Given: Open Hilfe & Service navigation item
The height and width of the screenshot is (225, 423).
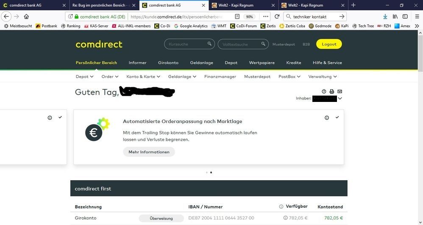Looking at the screenshot, I should point(327,63).
